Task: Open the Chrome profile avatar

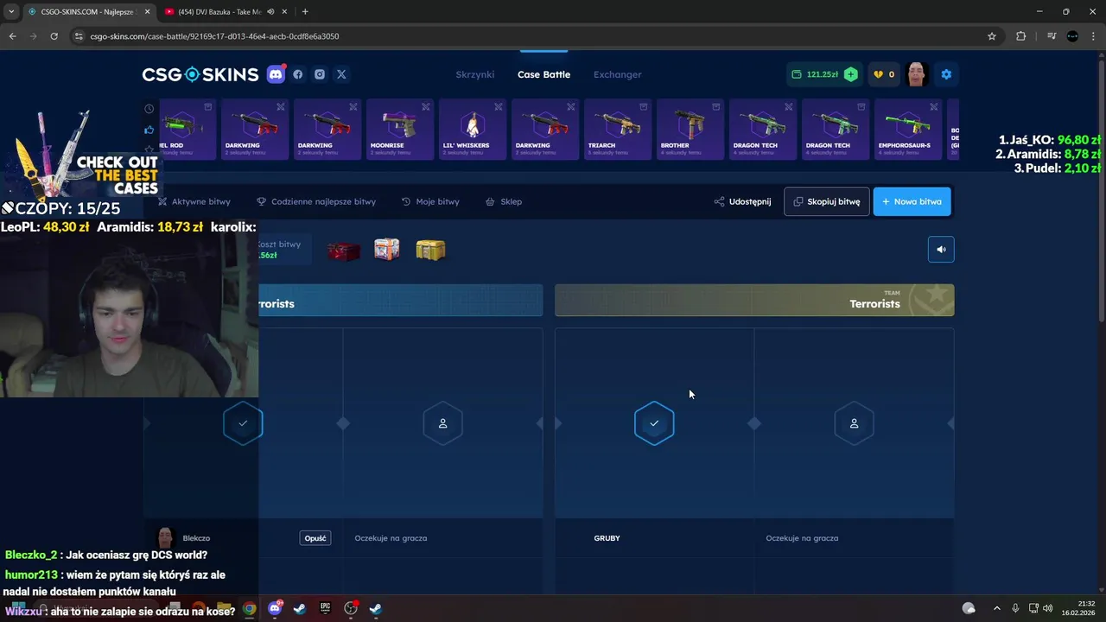Action: [1072, 36]
